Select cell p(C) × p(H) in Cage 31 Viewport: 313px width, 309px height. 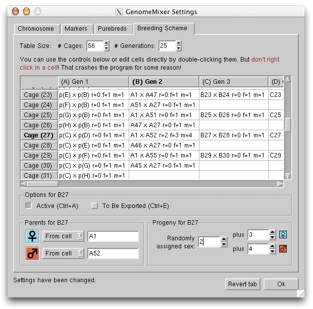pos(93,176)
